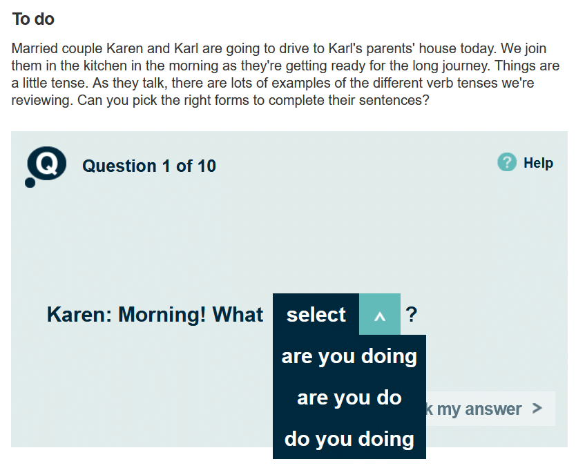Click the teal Help question mark icon
Screen dimensions: 576x468
(507, 163)
